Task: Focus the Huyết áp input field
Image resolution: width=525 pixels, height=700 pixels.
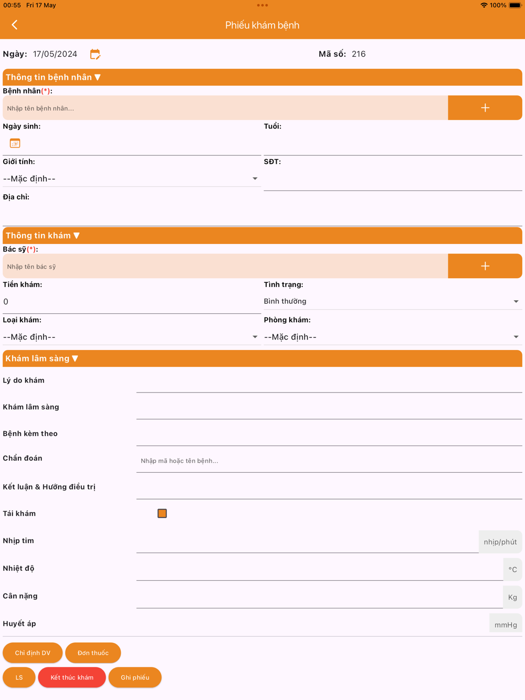Action: click(313, 624)
